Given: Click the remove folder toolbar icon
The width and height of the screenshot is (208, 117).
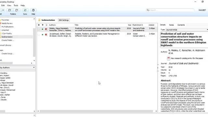Looking at the screenshot, I should point(17,10).
